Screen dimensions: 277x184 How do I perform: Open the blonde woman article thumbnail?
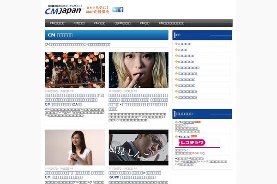click(138, 70)
